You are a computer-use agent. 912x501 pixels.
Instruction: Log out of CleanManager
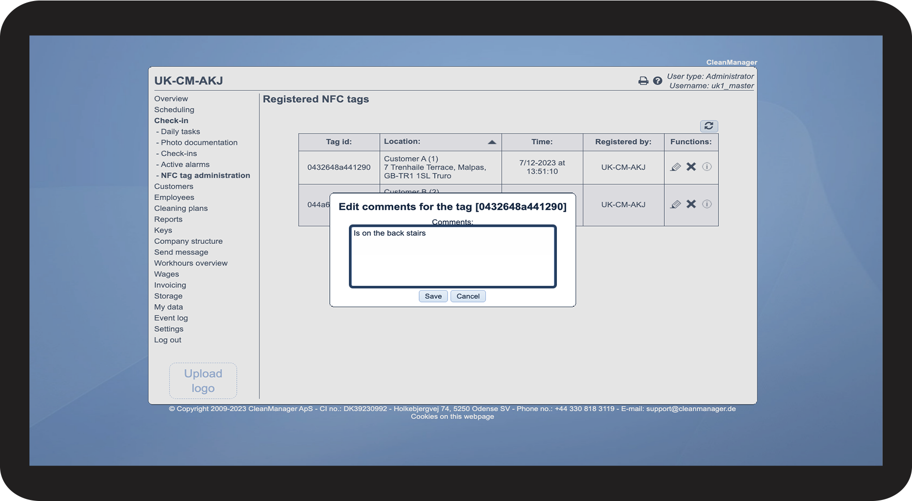(168, 340)
